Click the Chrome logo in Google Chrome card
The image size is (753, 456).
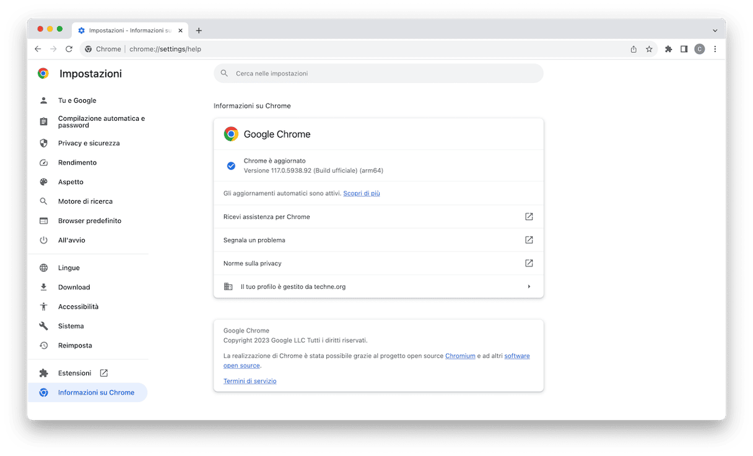(231, 134)
